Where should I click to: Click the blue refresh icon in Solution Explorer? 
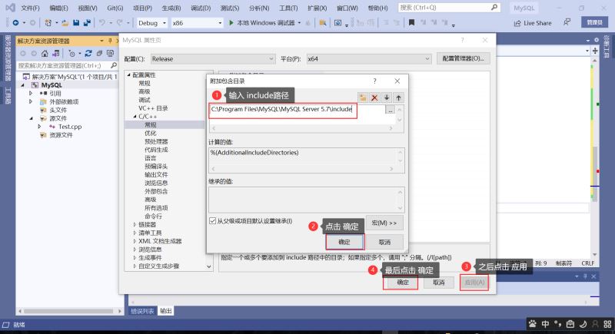(88, 54)
